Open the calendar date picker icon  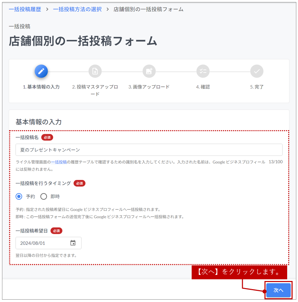pyautogui.click(x=73, y=243)
